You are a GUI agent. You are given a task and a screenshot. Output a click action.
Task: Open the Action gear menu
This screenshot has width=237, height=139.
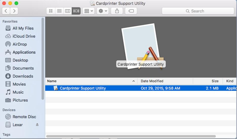click(x=103, y=11)
